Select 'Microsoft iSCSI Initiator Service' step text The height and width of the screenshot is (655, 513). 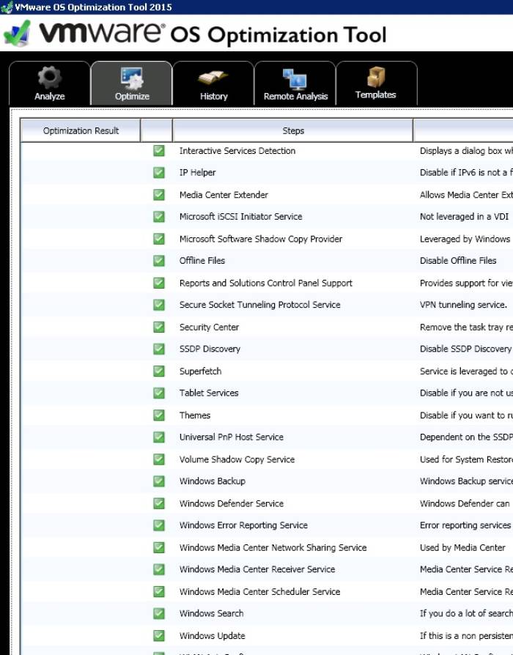coord(240,217)
